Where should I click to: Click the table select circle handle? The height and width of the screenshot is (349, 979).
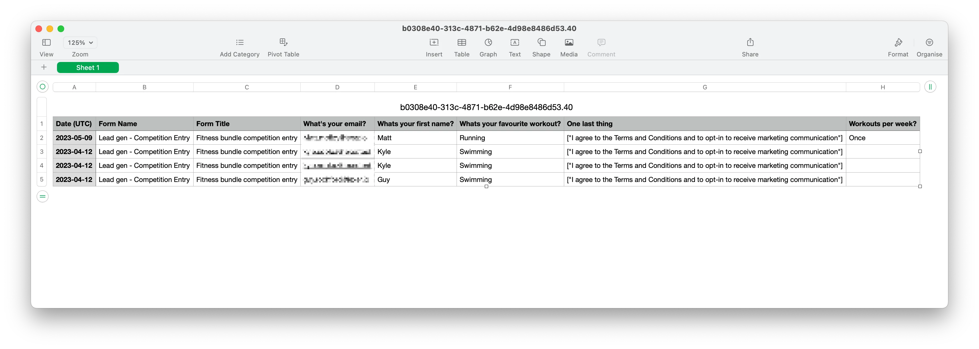(x=43, y=87)
